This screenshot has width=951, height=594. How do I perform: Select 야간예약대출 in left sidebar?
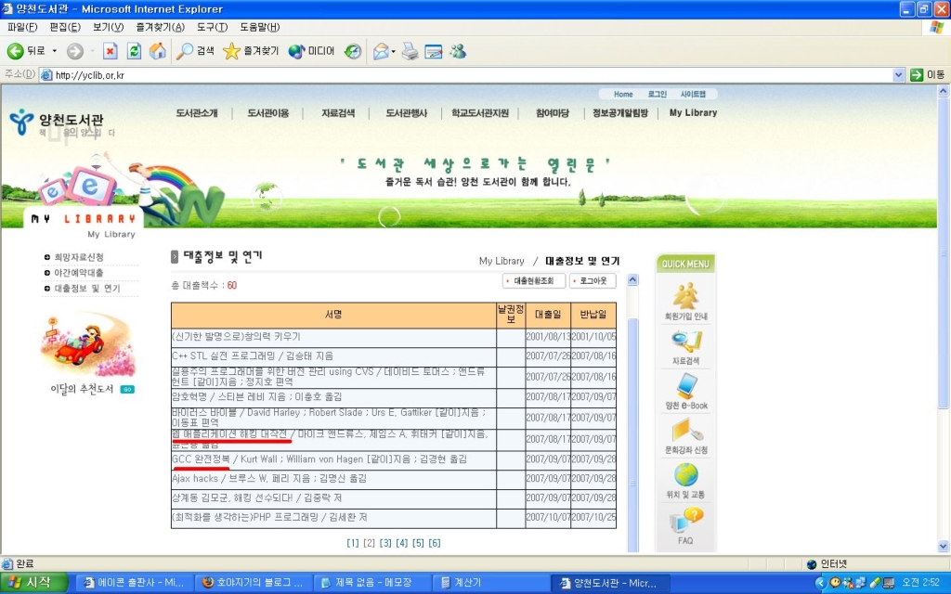(x=79, y=273)
